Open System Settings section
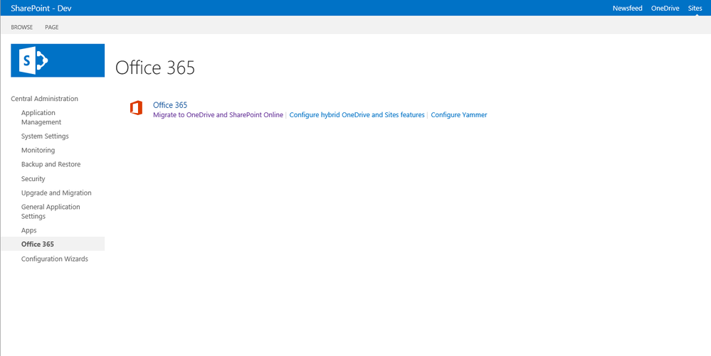This screenshot has height=356, width=711. click(45, 136)
